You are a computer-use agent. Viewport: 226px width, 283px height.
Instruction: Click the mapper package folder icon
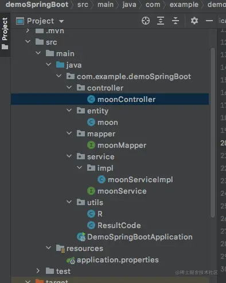pyautogui.click(x=81, y=133)
